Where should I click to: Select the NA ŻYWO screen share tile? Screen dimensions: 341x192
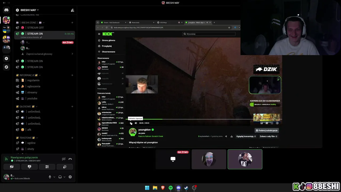tap(173, 159)
